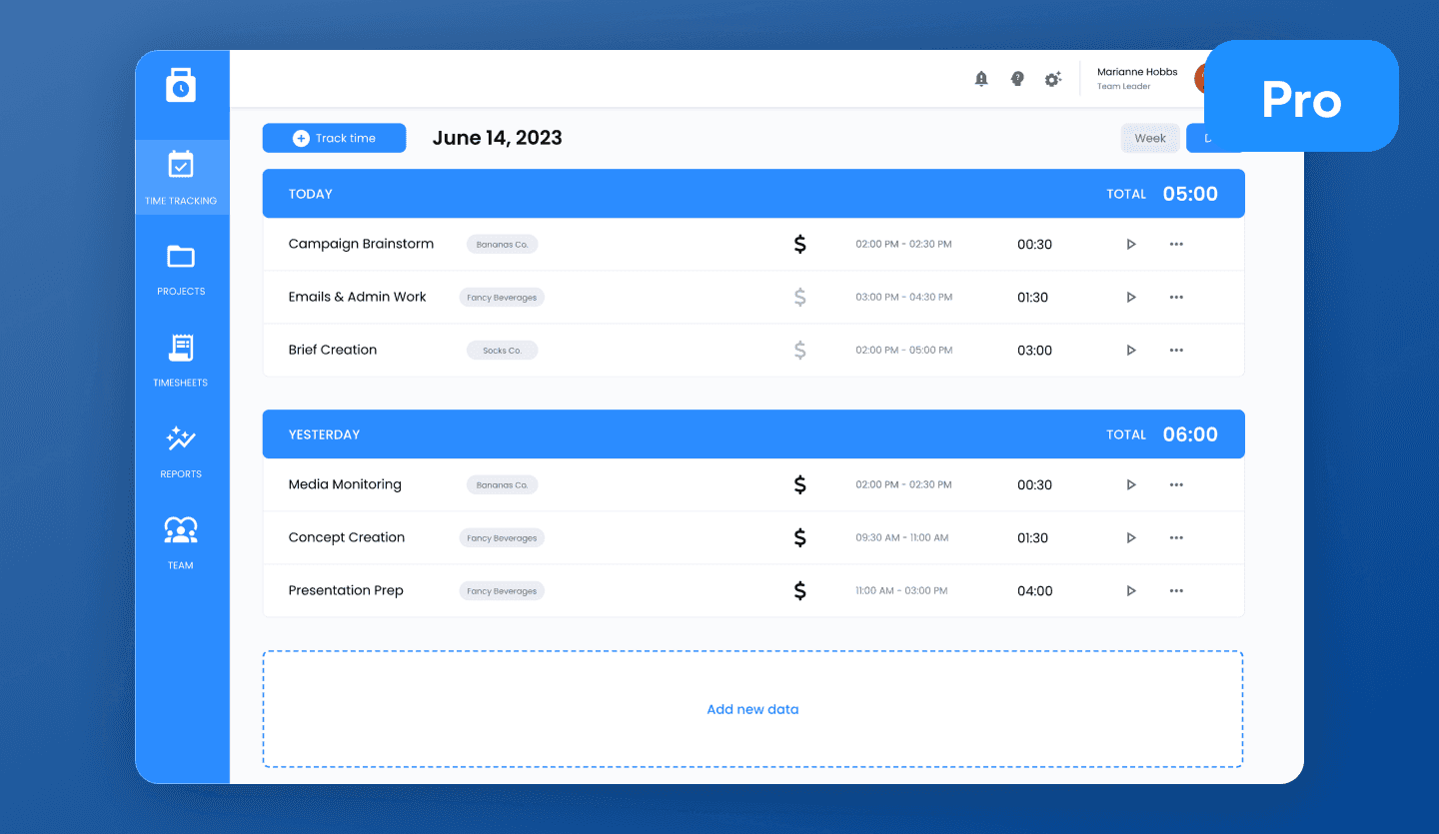Open more options for Emails & Admin Work

pyautogui.click(x=1176, y=297)
